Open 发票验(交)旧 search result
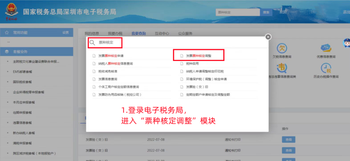Screen dimensions: 350x161 [197, 87]
